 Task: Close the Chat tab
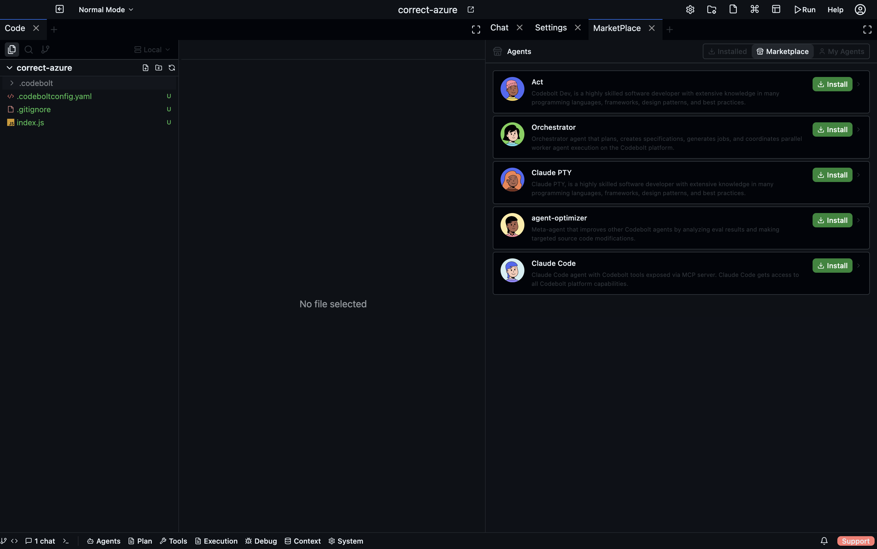click(519, 27)
